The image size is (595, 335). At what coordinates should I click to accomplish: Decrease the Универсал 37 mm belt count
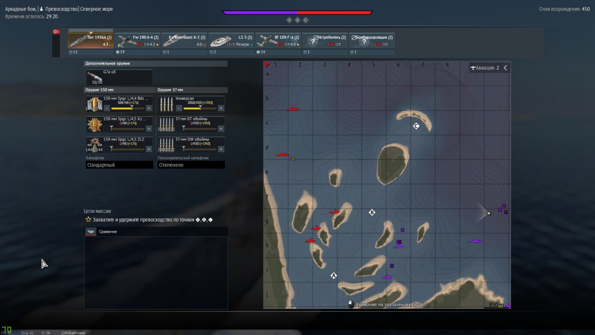(179, 108)
